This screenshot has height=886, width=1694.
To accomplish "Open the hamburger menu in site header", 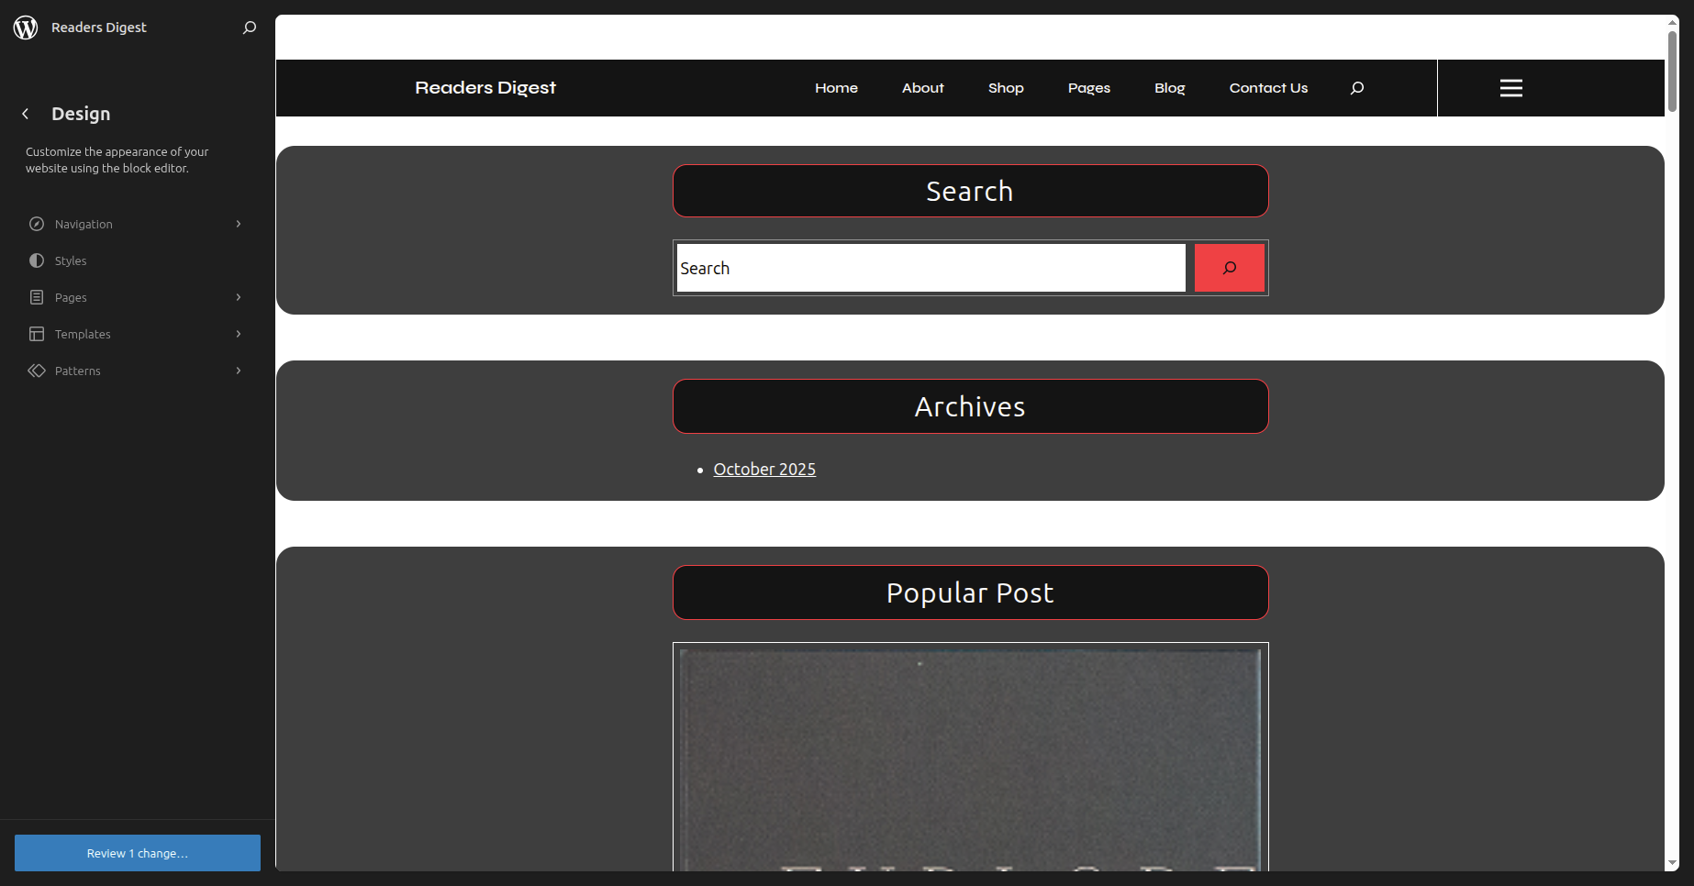I will coord(1510,88).
